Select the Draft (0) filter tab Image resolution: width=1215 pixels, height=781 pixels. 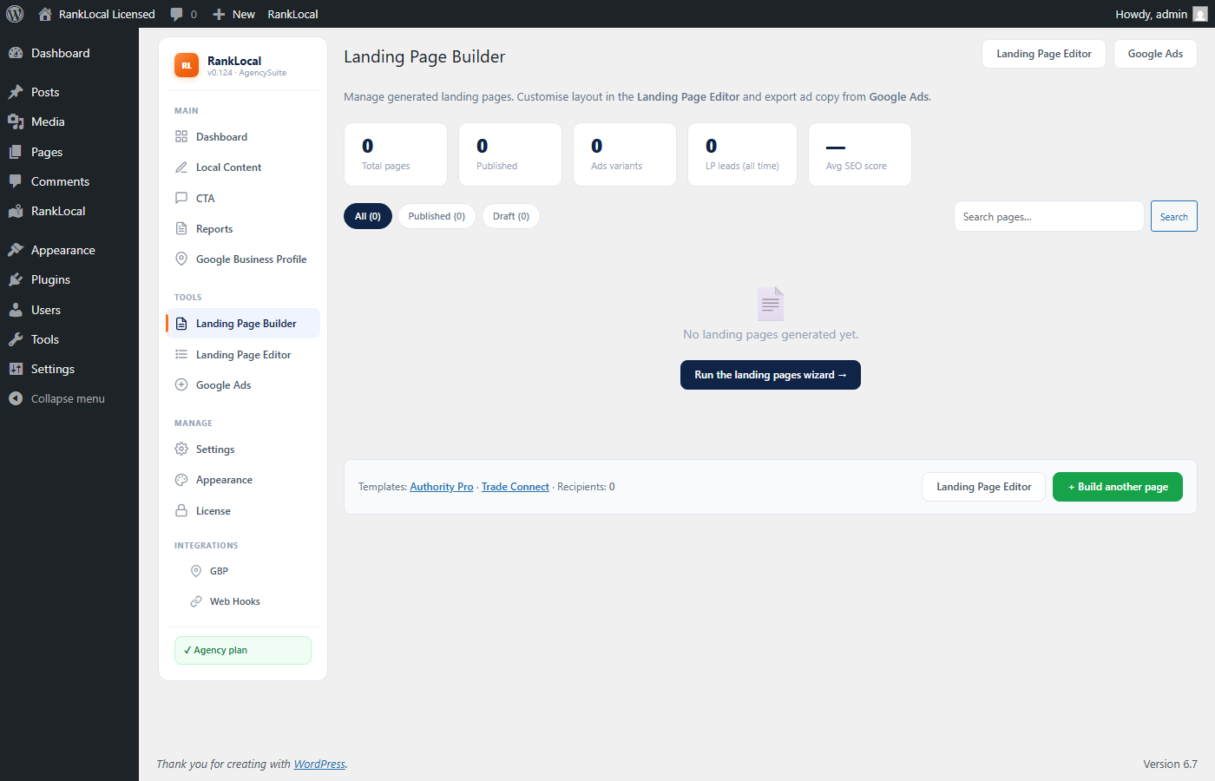[511, 216]
